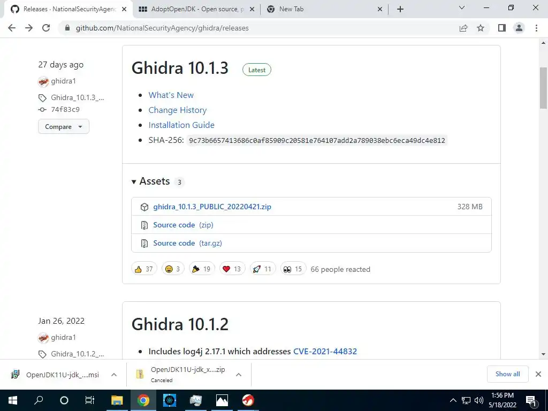The image size is (548, 411).
Task: Close the downloads bar
Action: coord(538,374)
